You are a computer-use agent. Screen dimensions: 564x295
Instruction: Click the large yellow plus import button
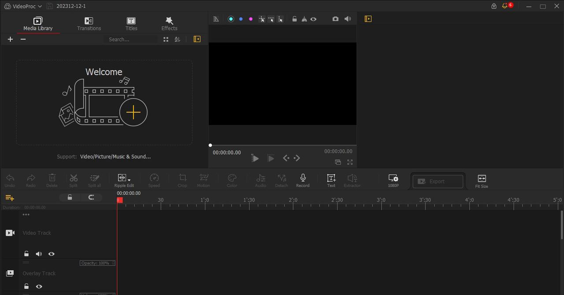pos(133,112)
